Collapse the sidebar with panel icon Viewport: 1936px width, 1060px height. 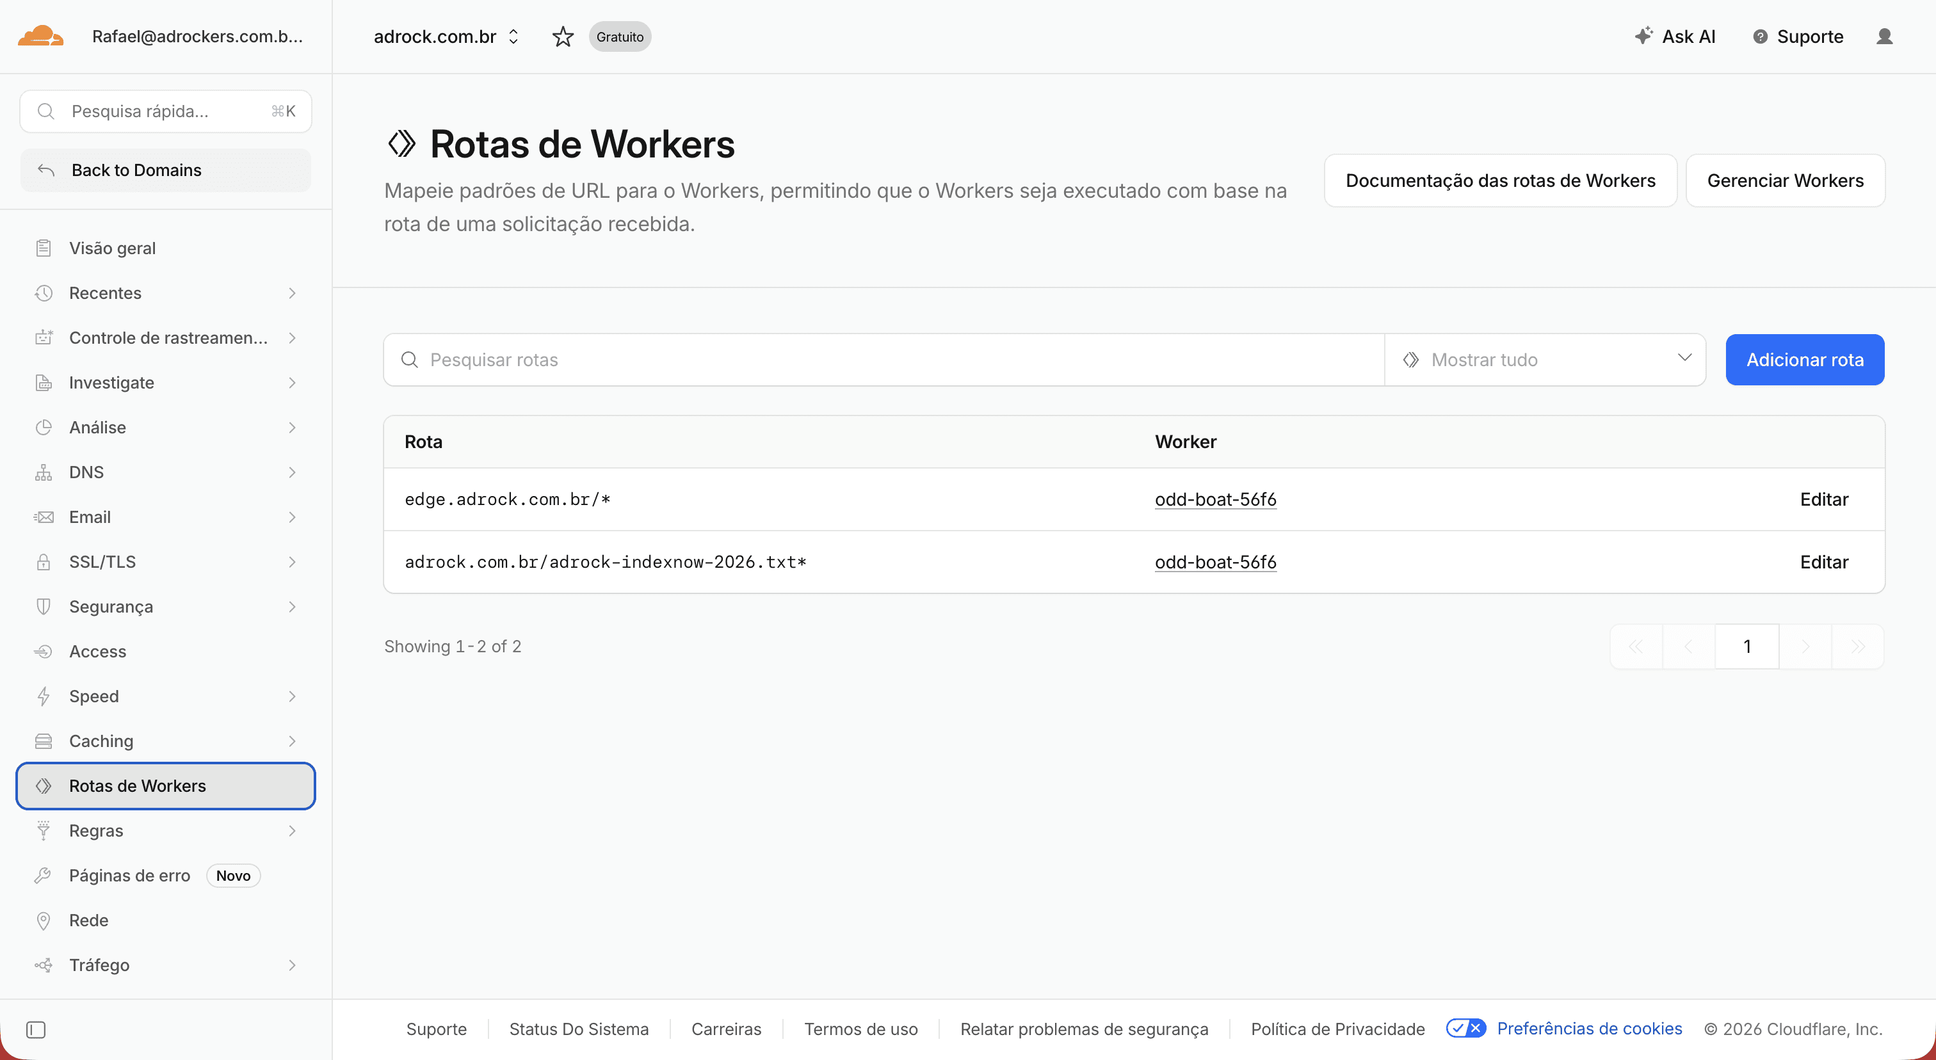[36, 1029]
